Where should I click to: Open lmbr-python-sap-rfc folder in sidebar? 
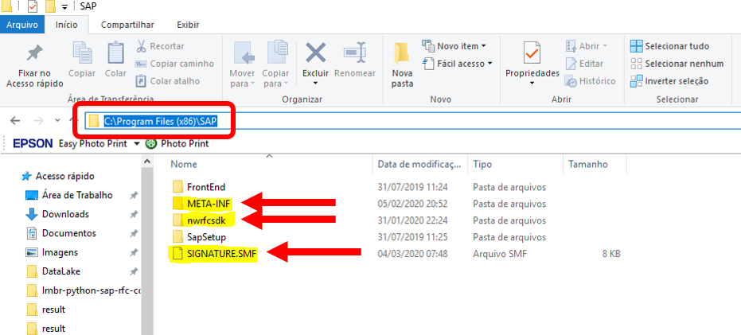click(84, 290)
